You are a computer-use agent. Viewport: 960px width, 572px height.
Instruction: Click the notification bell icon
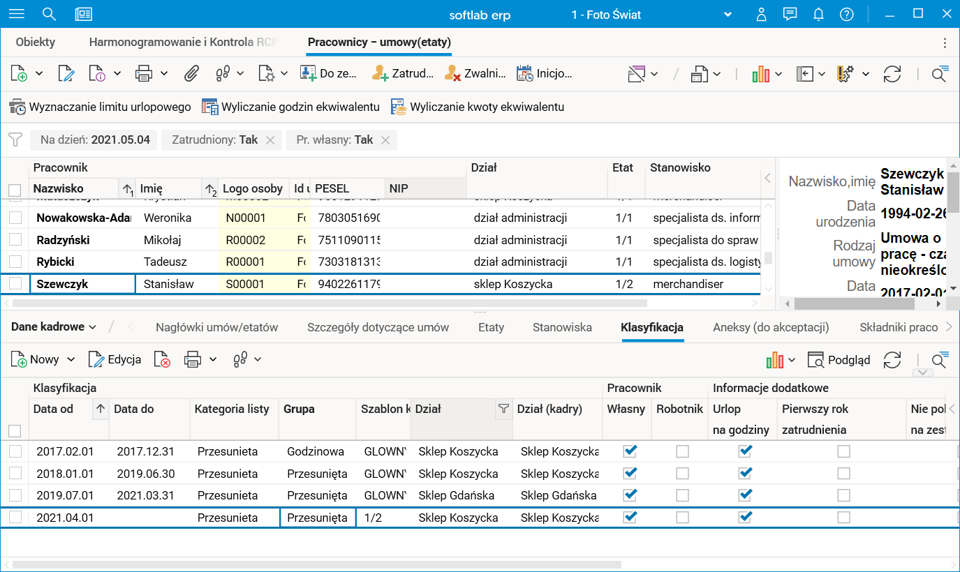(818, 15)
